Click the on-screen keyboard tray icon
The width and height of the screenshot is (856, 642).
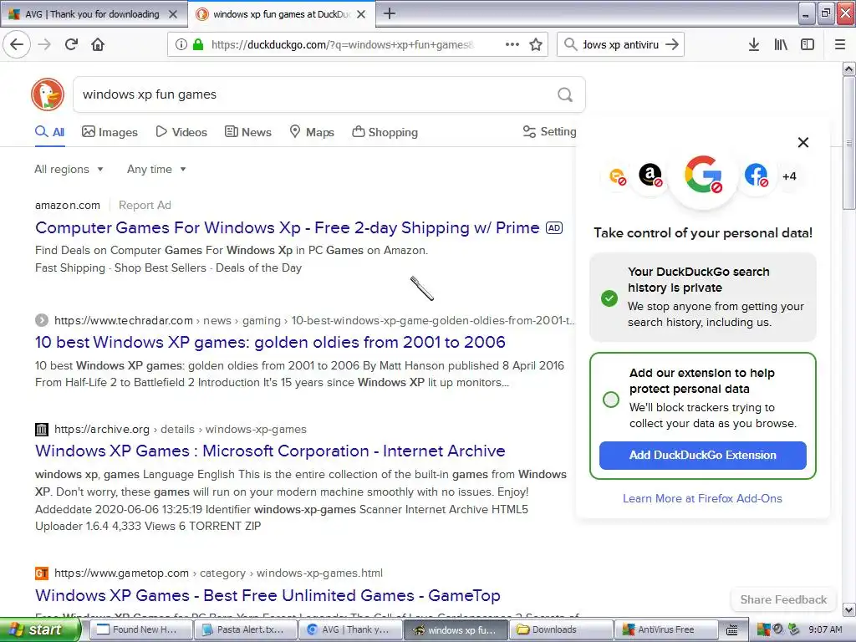coord(732,630)
